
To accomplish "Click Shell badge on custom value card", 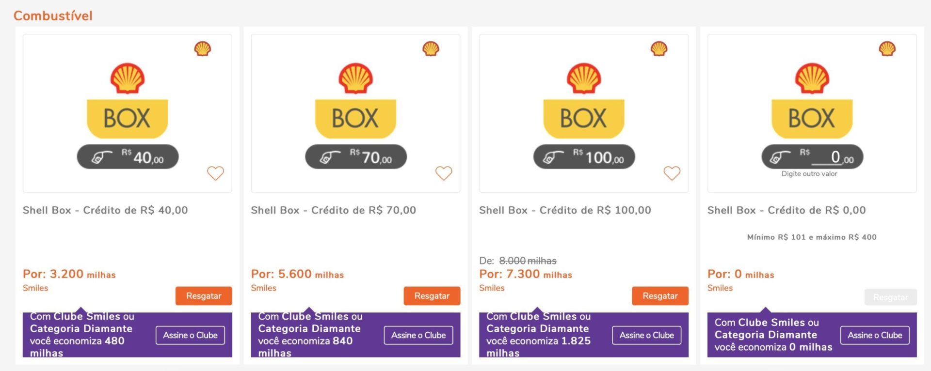I will click(887, 49).
